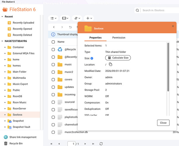Copy the Location path icon
This screenshot has height=146, width=179.
[x=110, y=64]
